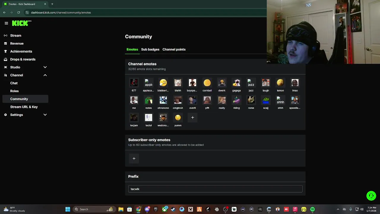The width and height of the screenshot is (380, 214).
Task: Add a new channel emote with plus
Action: tap(192, 117)
